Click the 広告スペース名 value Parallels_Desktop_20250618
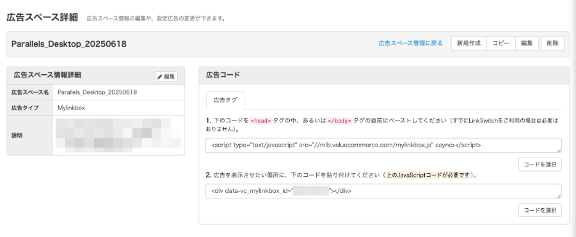The width and height of the screenshot is (576, 237). click(97, 92)
